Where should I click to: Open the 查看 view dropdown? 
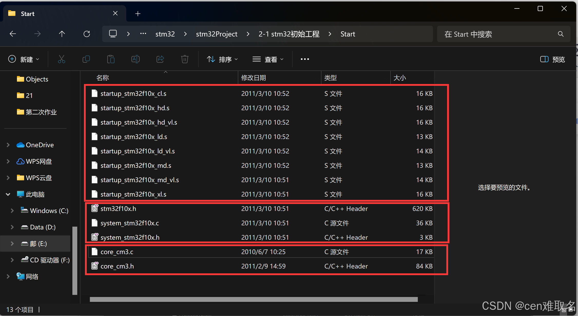pyautogui.click(x=268, y=59)
